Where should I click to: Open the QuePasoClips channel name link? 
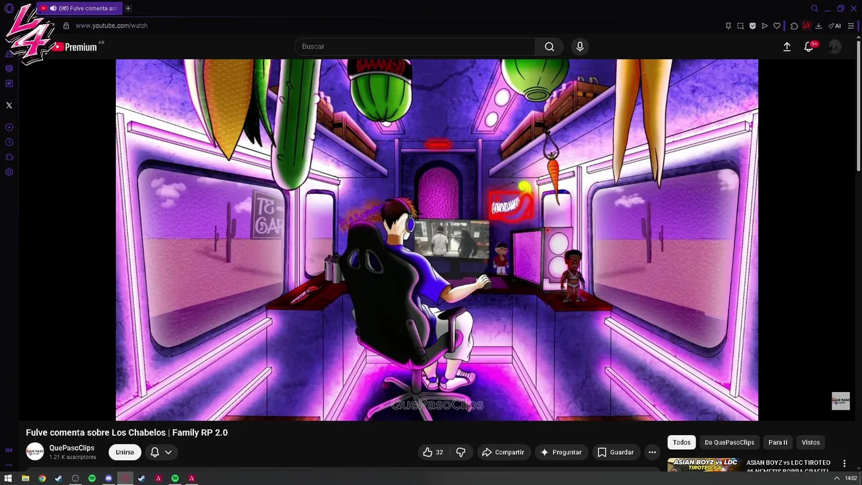71,448
